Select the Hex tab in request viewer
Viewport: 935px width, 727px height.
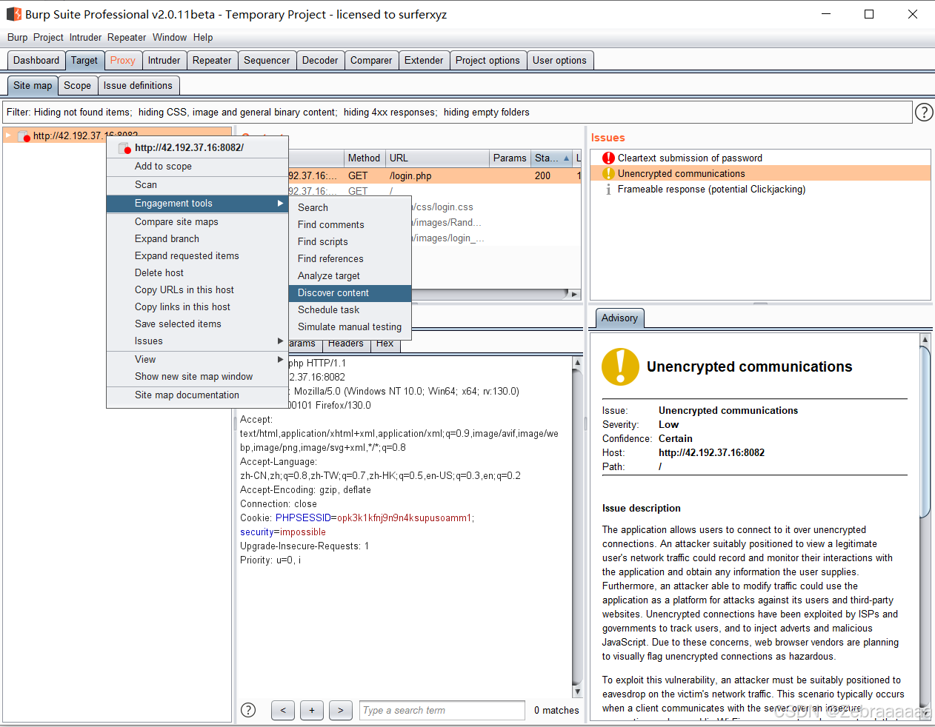point(385,344)
